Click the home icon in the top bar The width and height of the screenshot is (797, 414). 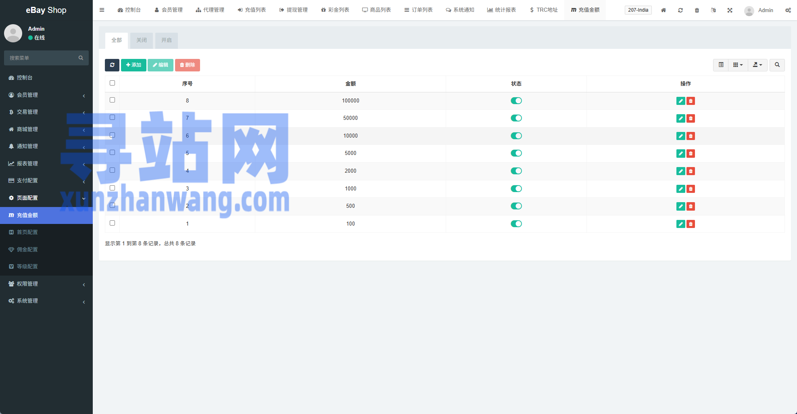[x=663, y=10]
